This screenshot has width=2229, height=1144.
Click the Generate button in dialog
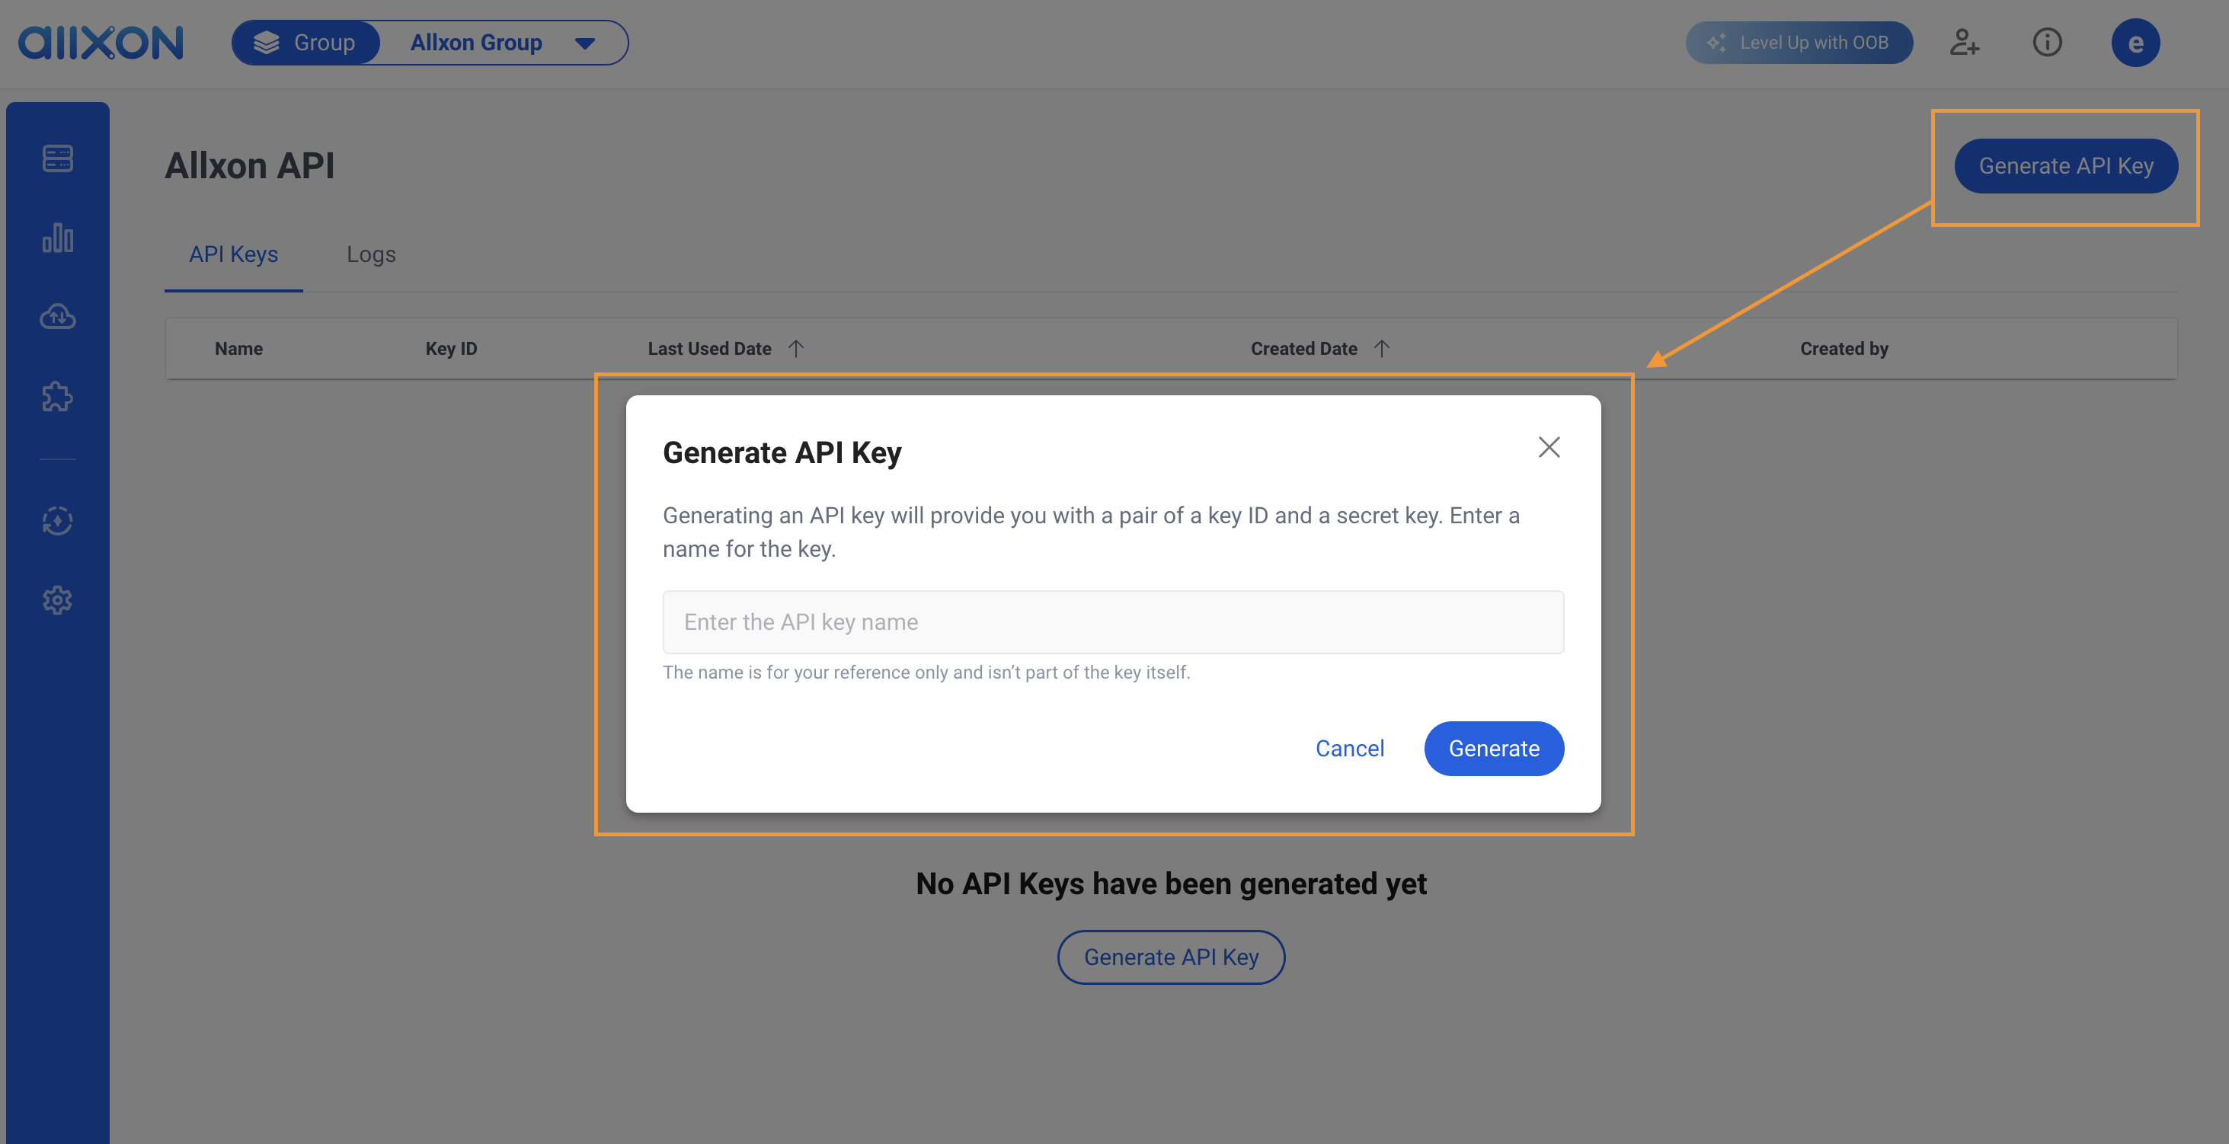point(1494,749)
